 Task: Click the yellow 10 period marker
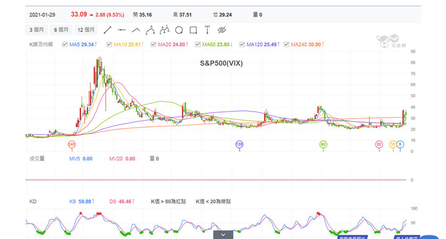point(393,145)
